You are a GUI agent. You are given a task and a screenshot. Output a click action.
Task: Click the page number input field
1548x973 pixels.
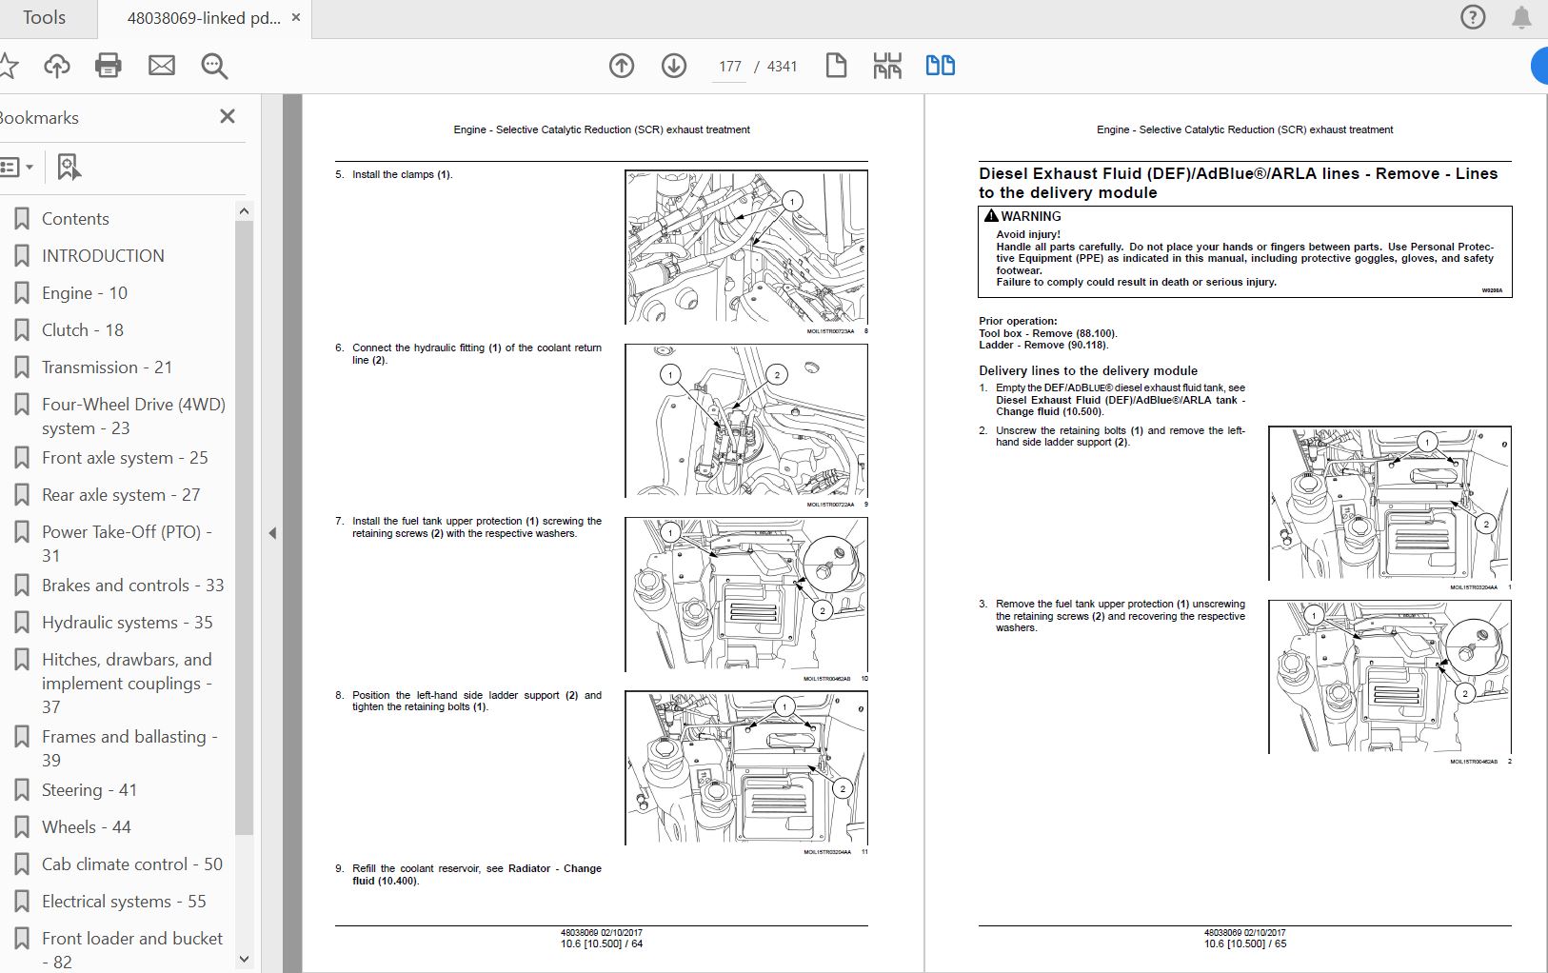point(730,67)
